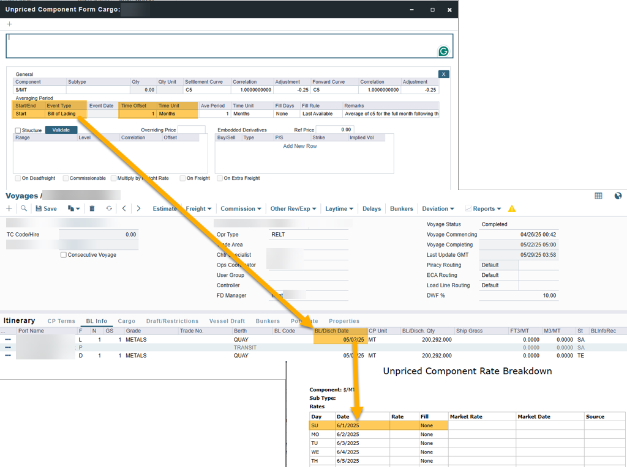Image resolution: width=627 pixels, height=467 pixels.
Task: Go to previous voyage with left arrow
Action: (124, 208)
